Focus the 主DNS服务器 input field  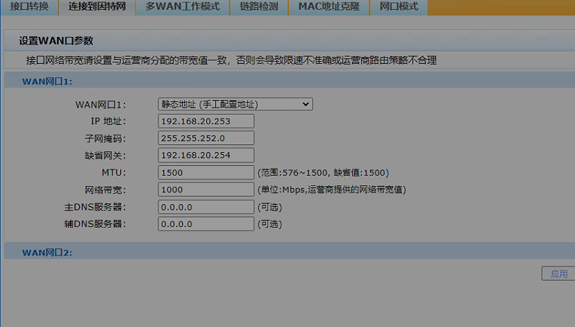pyautogui.click(x=206, y=207)
